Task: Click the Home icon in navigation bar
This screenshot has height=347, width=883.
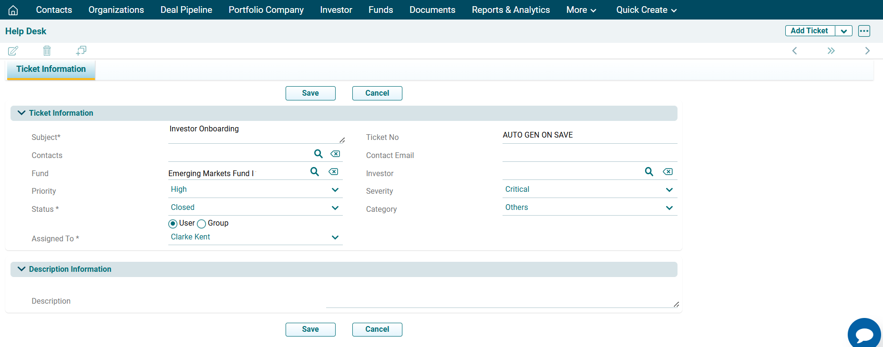Action: (13, 10)
